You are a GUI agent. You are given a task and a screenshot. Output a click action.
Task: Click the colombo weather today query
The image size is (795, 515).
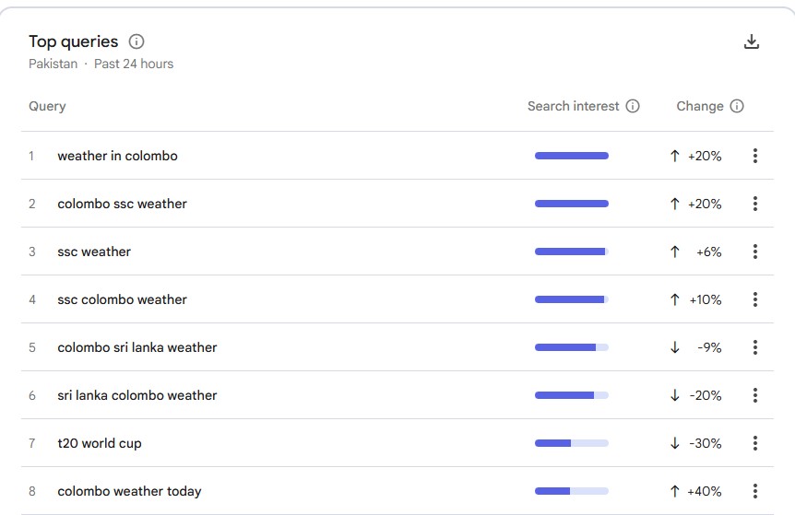pyautogui.click(x=129, y=491)
